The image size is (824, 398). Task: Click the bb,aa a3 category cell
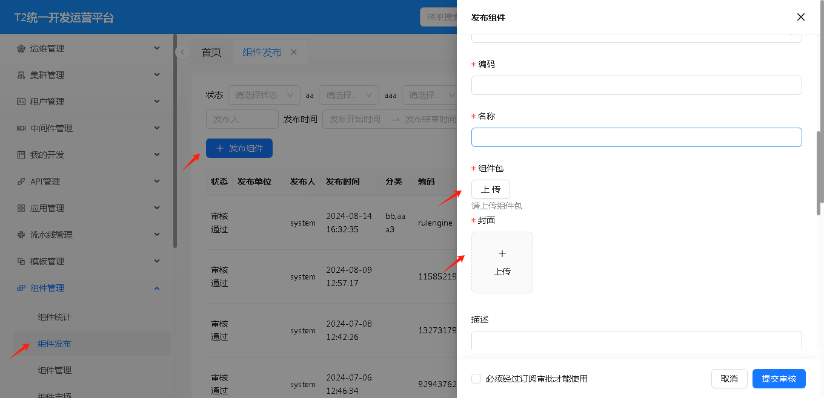pos(395,223)
